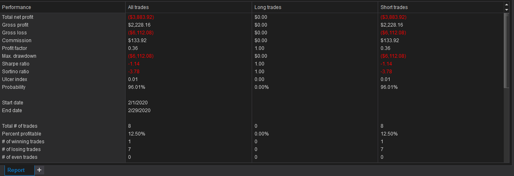The height and width of the screenshot is (176, 514).
Task: Click the Sharpe ratio -1.14 under All trades
Action: pos(134,64)
